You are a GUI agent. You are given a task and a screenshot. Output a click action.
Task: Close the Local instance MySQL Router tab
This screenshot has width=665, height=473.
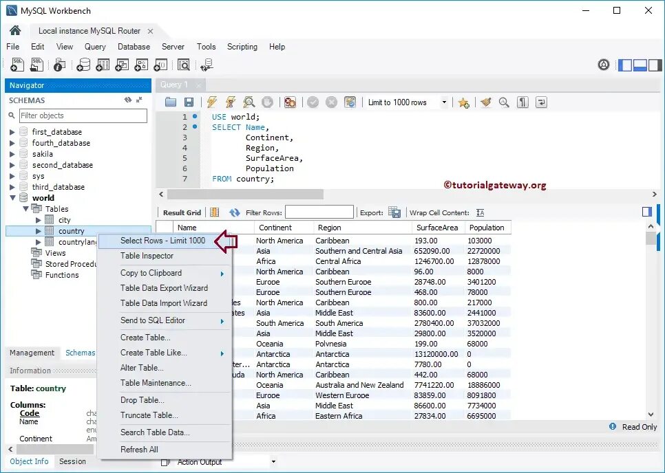click(x=150, y=31)
